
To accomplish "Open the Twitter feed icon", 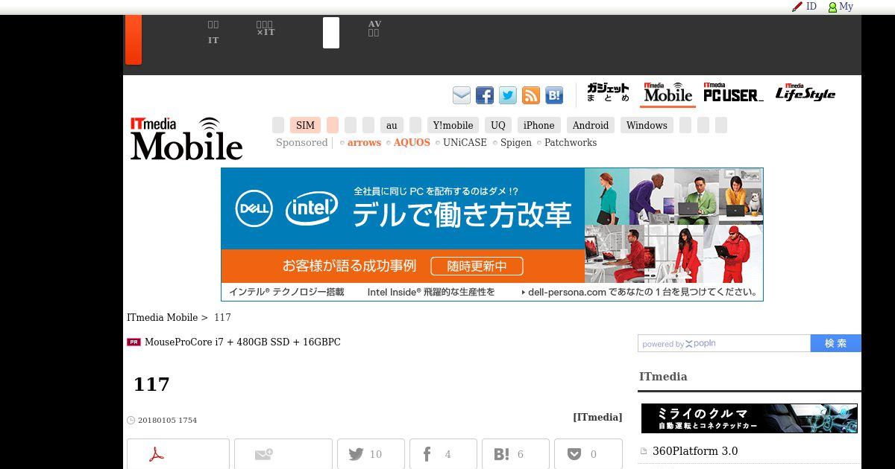I will point(508,95).
